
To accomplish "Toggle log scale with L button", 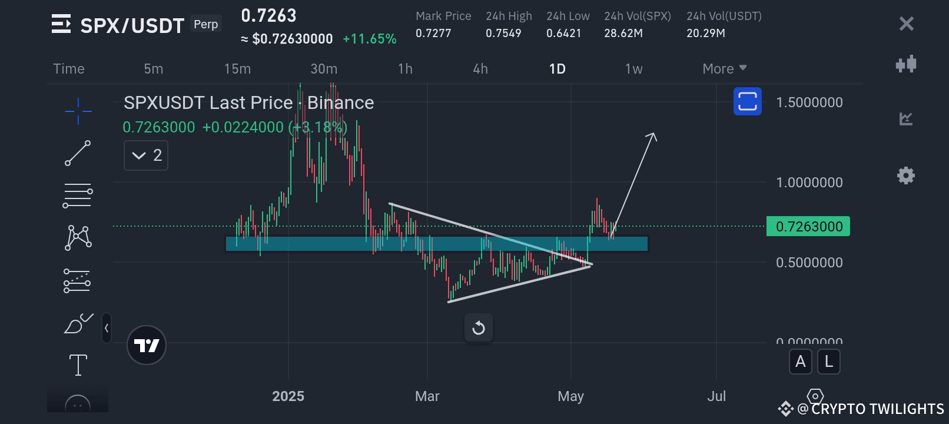I will click(829, 362).
